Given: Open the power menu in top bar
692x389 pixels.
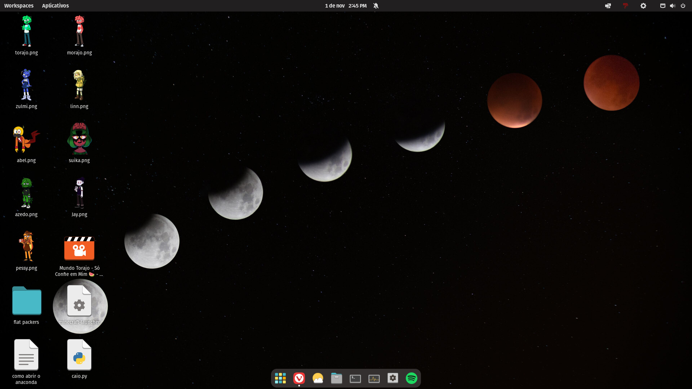Looking at the screenshot, I should tap(683, 6).
